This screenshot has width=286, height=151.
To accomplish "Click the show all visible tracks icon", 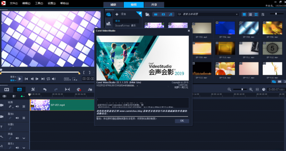I will click(x=4, y=96).
